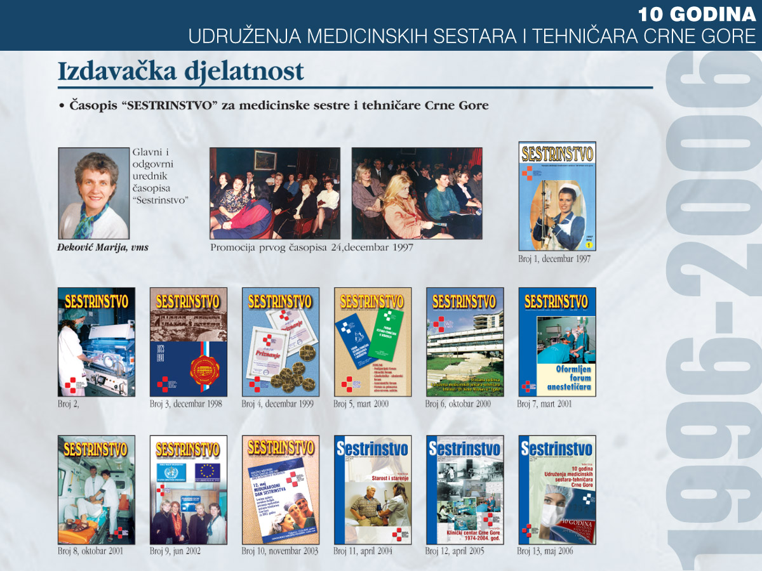The width and height of the screenshot is (762, 571).
Task: Click the Broj 13 May 2006 cover
Action: pyautogui.click(x=557, y=490)
